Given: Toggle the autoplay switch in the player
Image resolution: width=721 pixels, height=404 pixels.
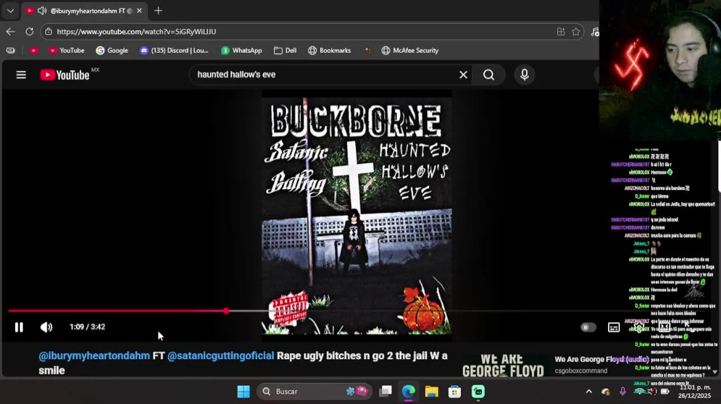Looking at the screenshot, I should pos(587,327).
